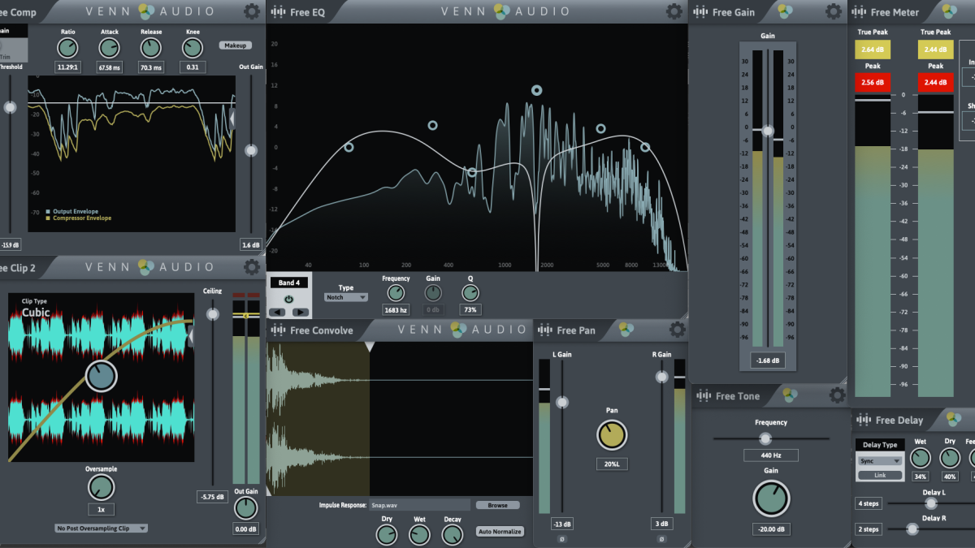The image size is (975, 548).
Task: Click the Venn circles logo in Free Tone header
Action: pos(790,395)
